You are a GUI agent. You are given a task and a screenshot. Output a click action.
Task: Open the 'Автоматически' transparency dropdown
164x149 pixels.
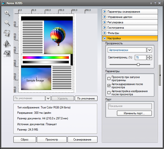tap(150, 50)
